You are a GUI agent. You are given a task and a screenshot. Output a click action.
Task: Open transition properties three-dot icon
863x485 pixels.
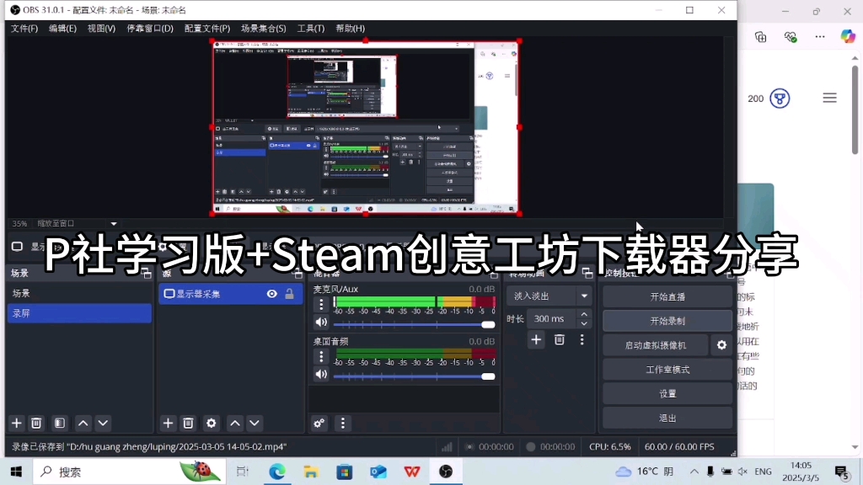click(x=582, y=340)
